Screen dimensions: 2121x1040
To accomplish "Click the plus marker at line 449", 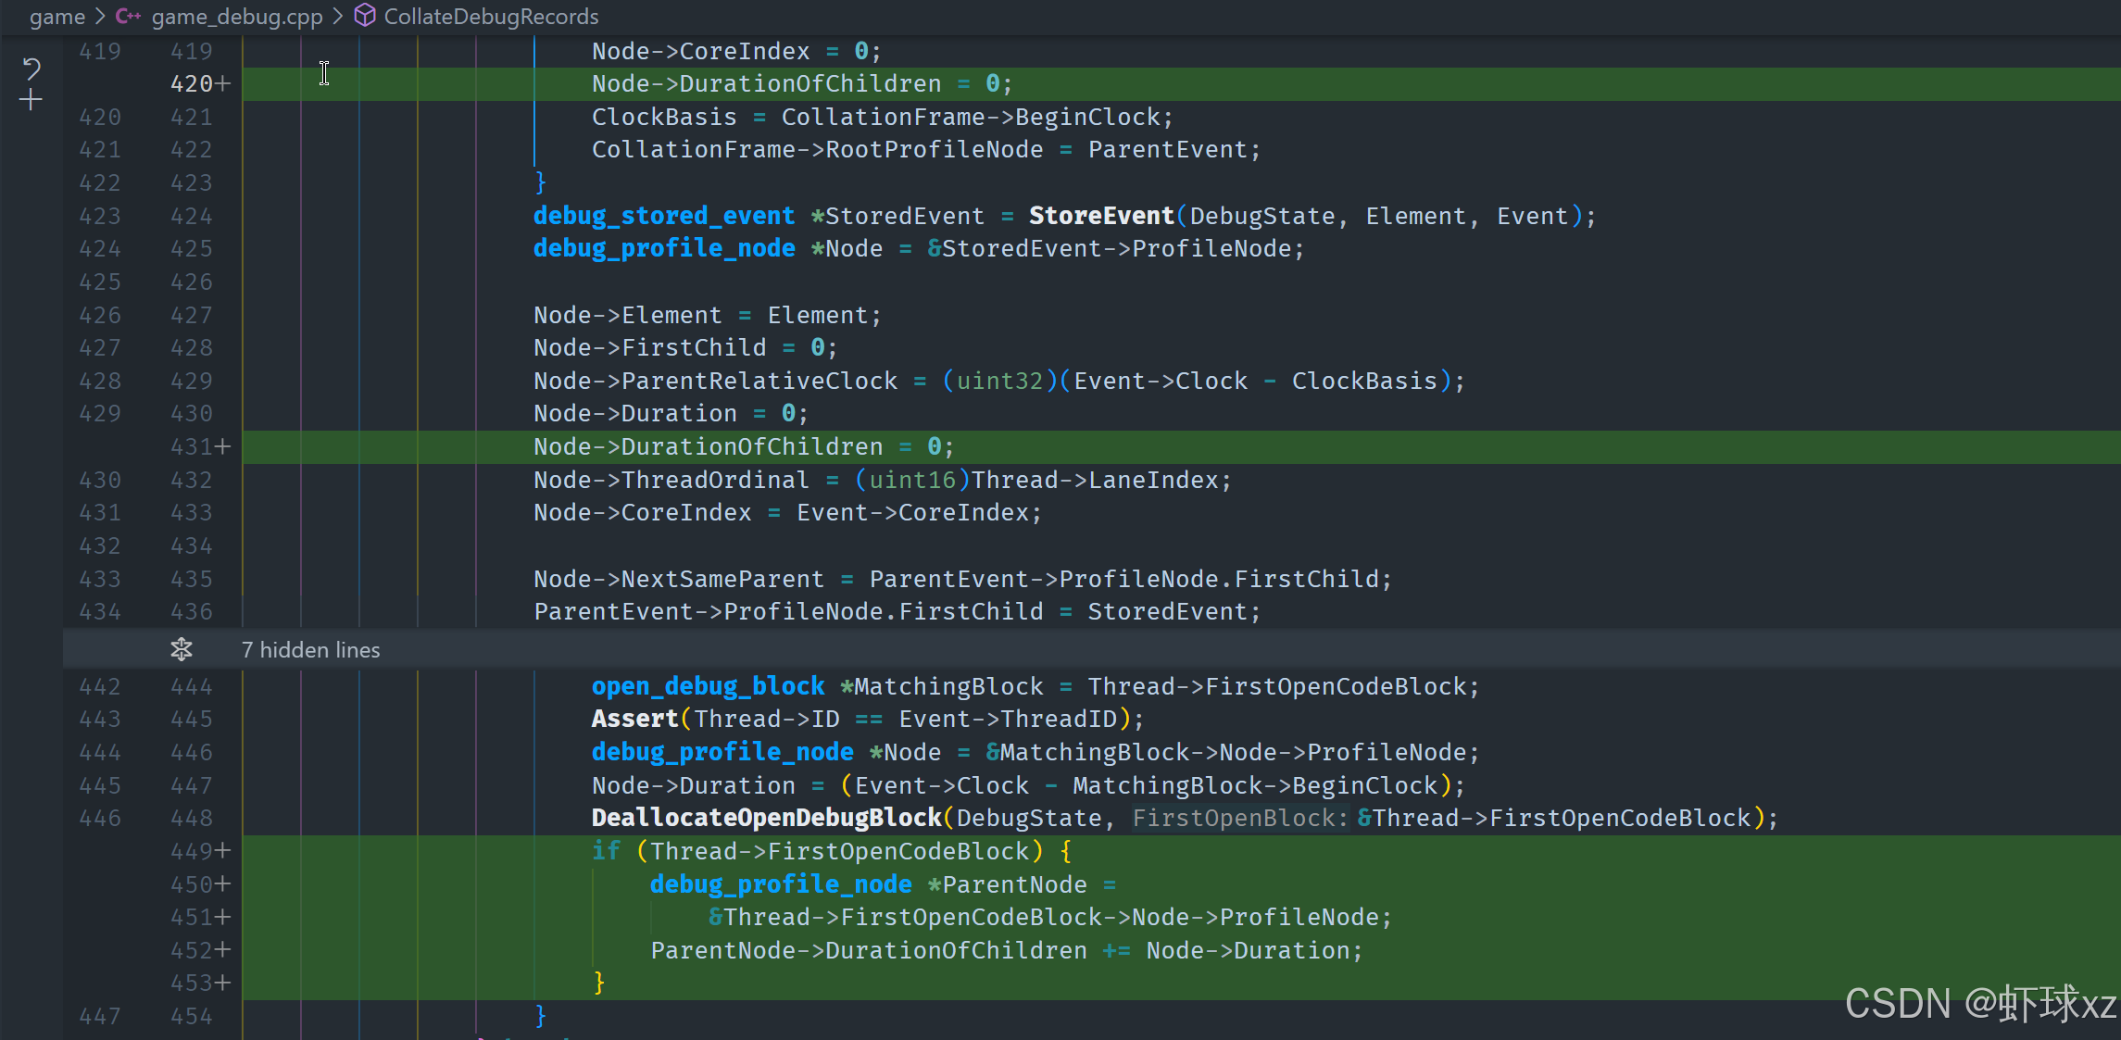I will click(223, 851).
